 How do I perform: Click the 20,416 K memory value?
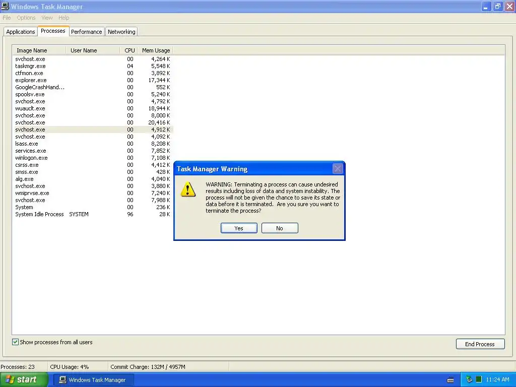159,122
